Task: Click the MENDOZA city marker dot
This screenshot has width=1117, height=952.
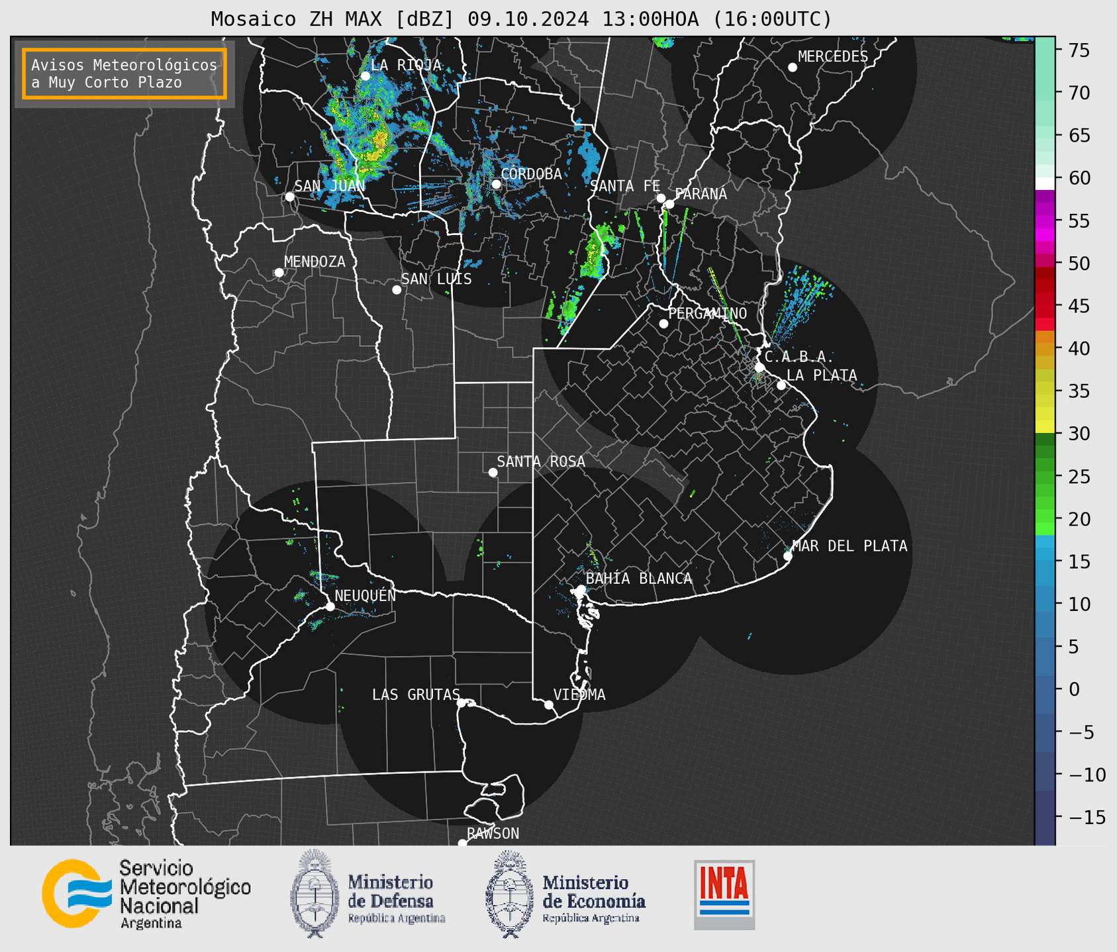Action: point(279,273)
